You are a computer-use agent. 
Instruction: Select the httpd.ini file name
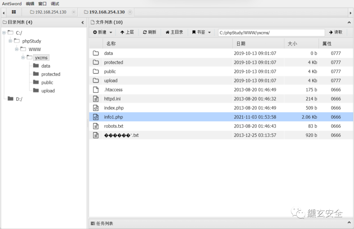click(112, 99)
